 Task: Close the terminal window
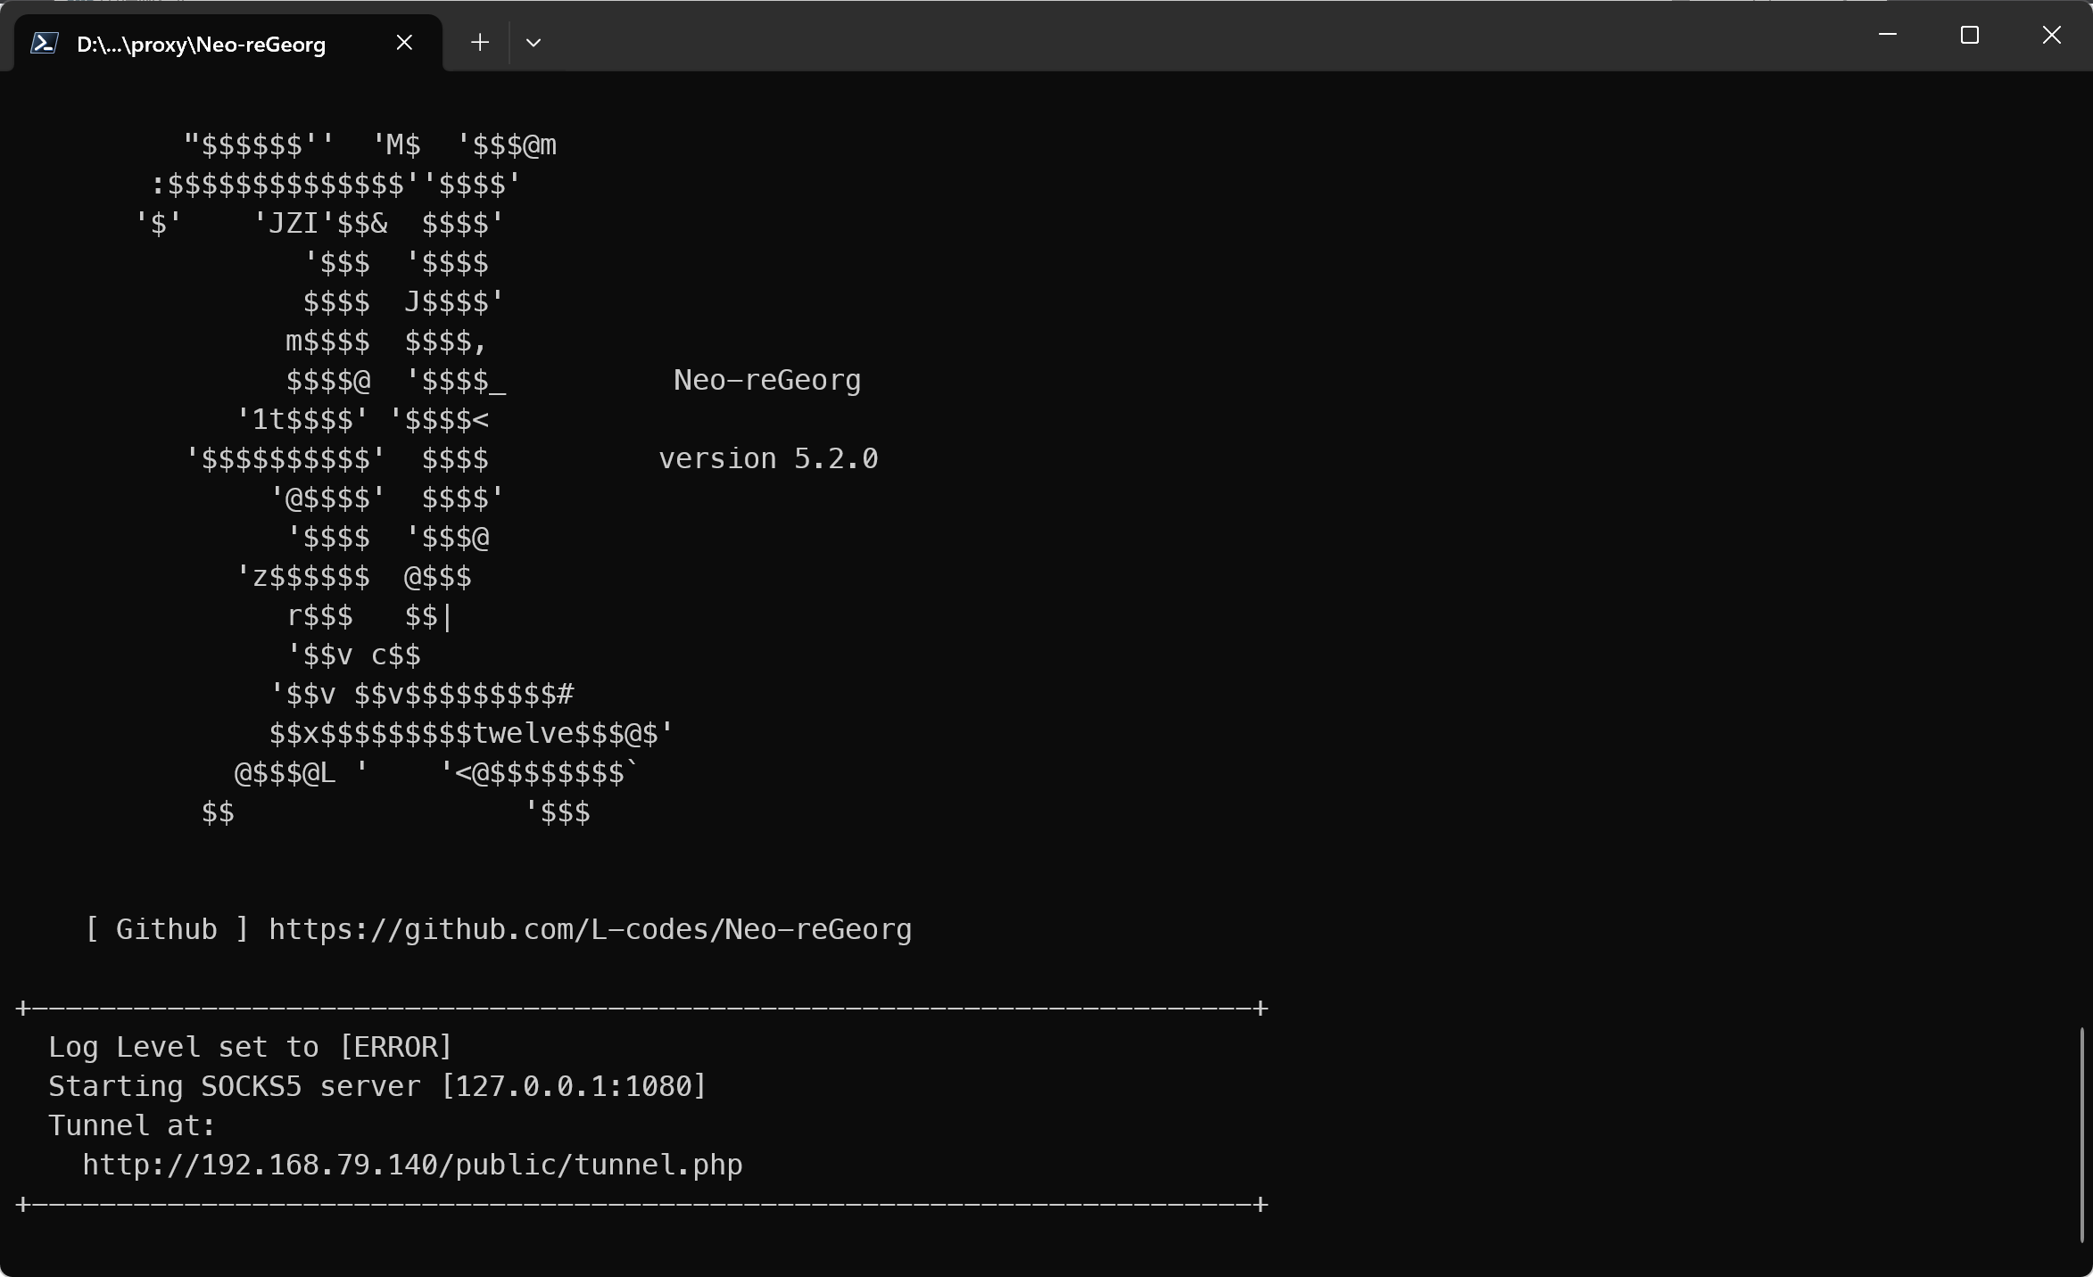point(2051,36)
